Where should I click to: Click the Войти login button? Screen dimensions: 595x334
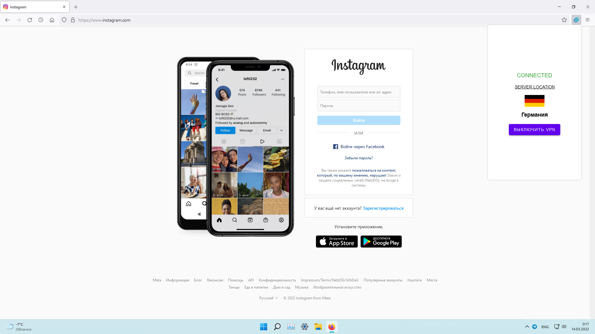click(x=358, y=120)
